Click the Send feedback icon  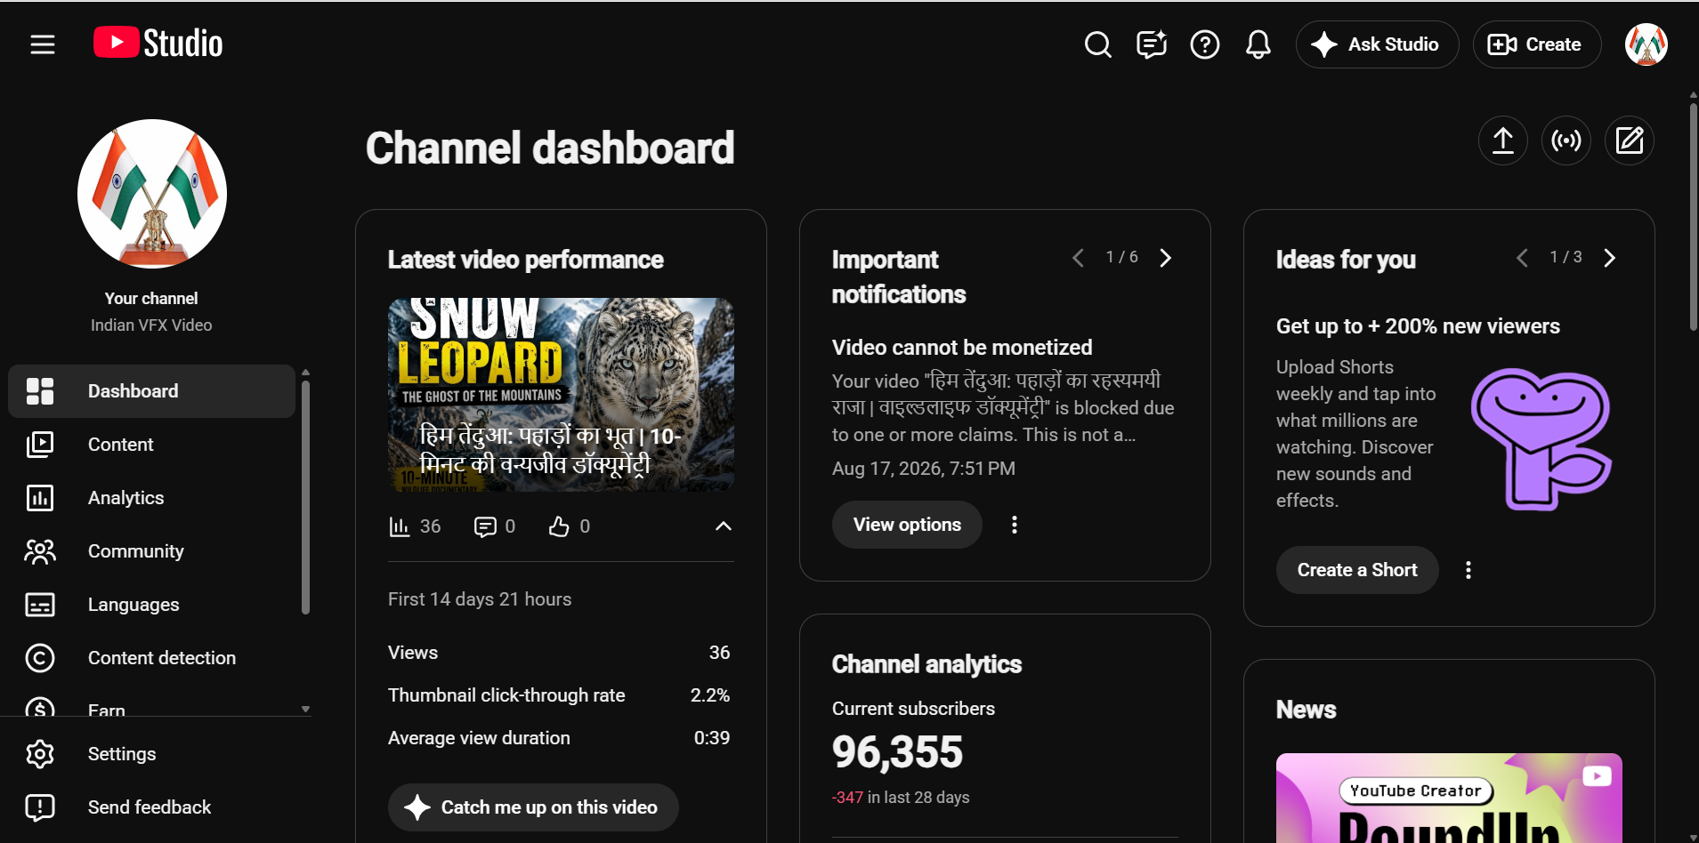point(40,807)
